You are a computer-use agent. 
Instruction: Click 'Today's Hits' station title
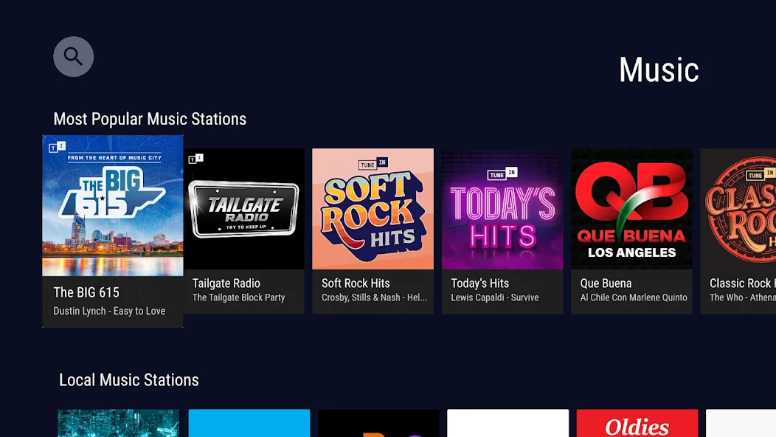pos(480,283)
